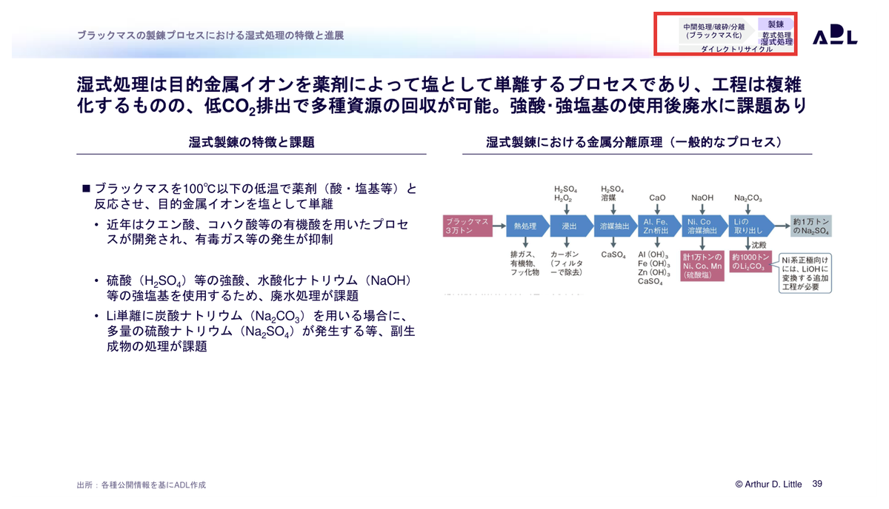
Task: Select the 溶媒 reagent label under H2SO4
Action: pyautogui.click(x=610, y=198)
